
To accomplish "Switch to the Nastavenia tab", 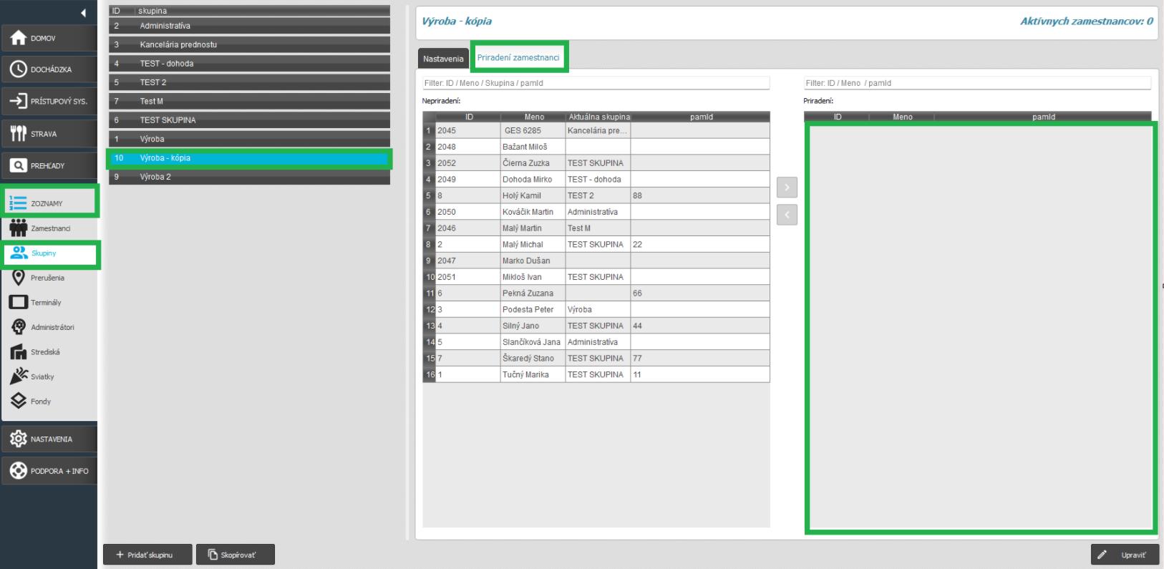I will [443, 59].
